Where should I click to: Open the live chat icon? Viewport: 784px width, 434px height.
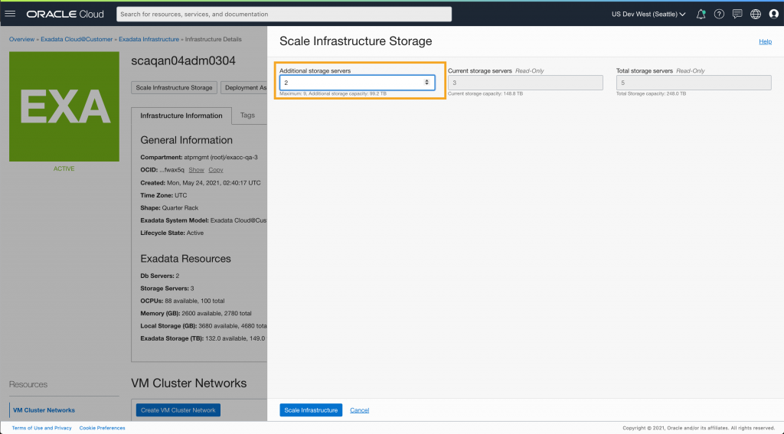pyautogui.click(x=737, y=14)
